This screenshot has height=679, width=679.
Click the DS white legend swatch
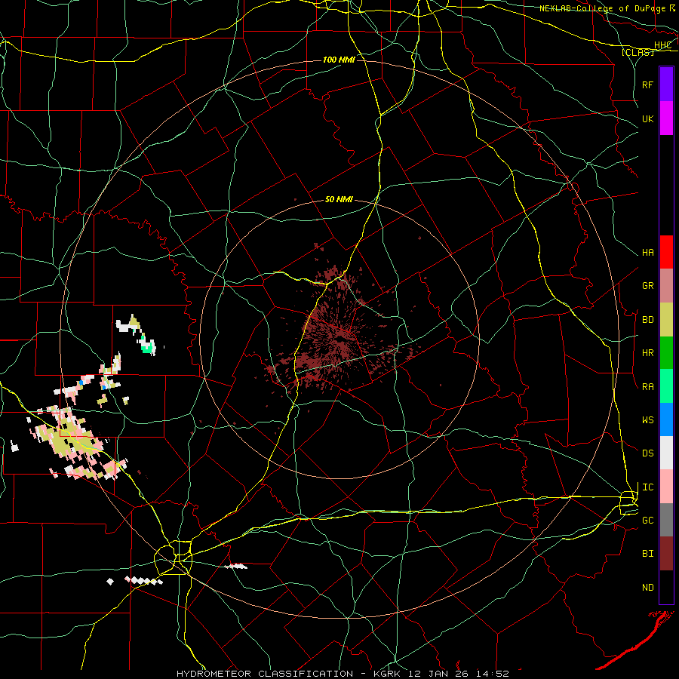666,453
